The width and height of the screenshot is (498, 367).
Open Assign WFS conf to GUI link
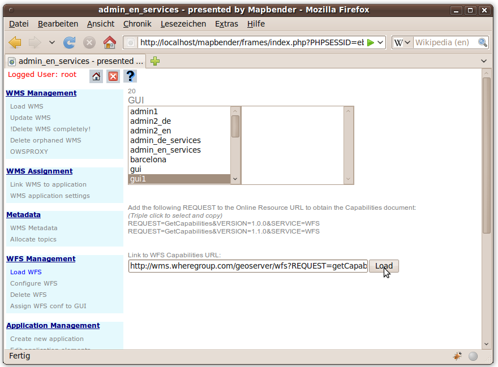(48, 306)
